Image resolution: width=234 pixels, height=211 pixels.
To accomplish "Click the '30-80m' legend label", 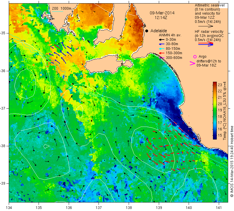I will tap(172, 44).
